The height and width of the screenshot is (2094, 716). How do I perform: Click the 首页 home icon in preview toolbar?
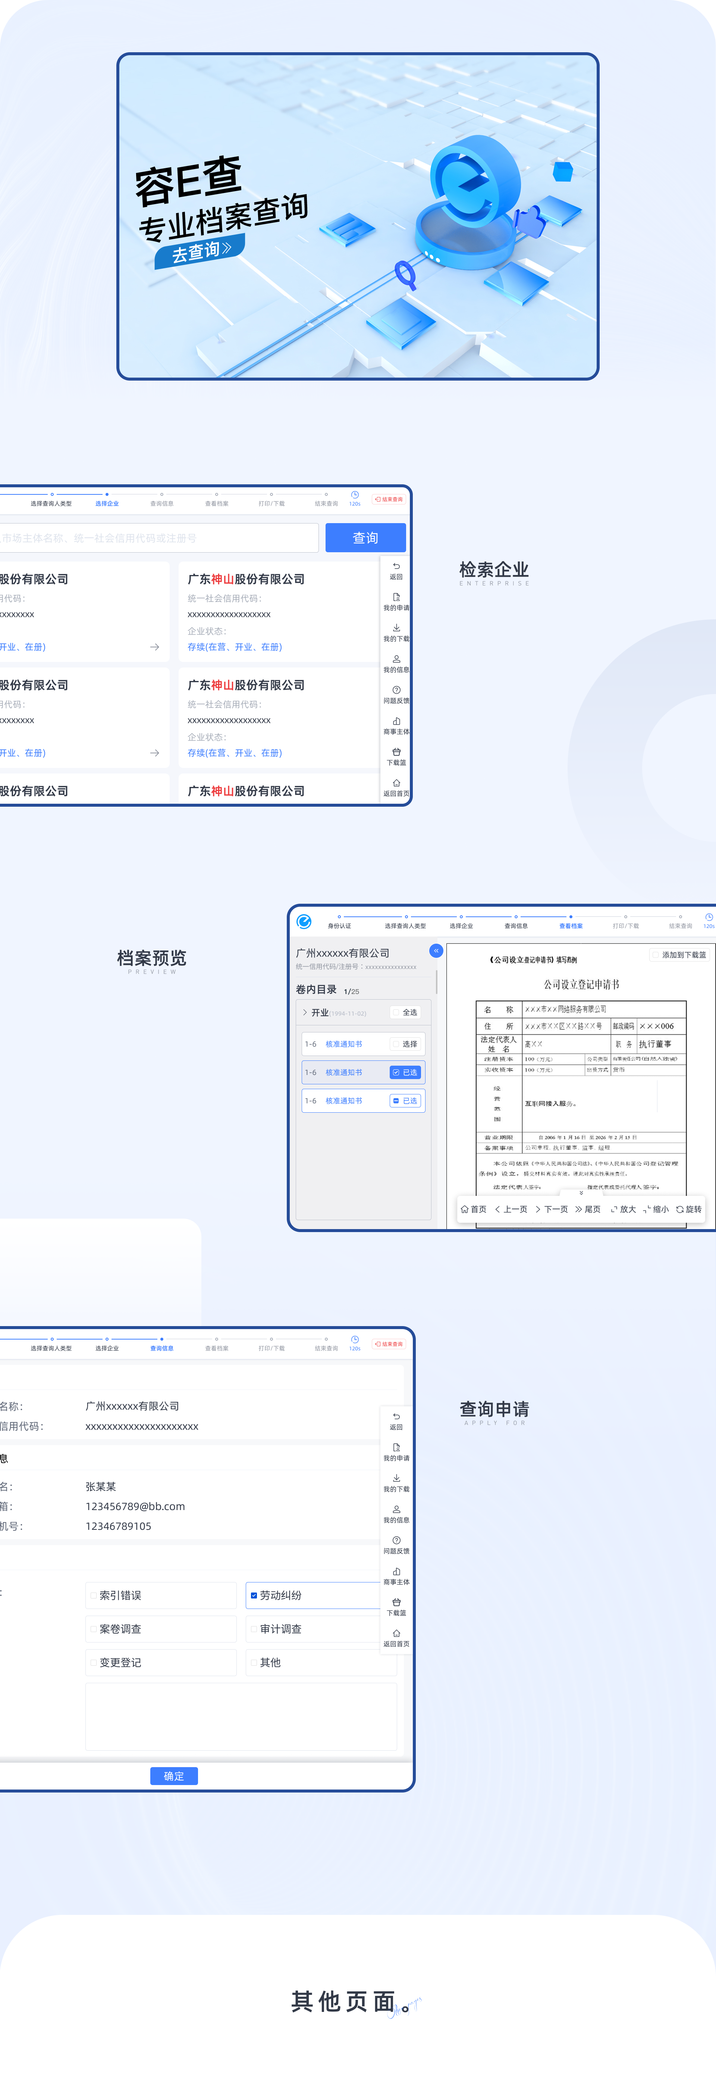tap(465, 1209)
